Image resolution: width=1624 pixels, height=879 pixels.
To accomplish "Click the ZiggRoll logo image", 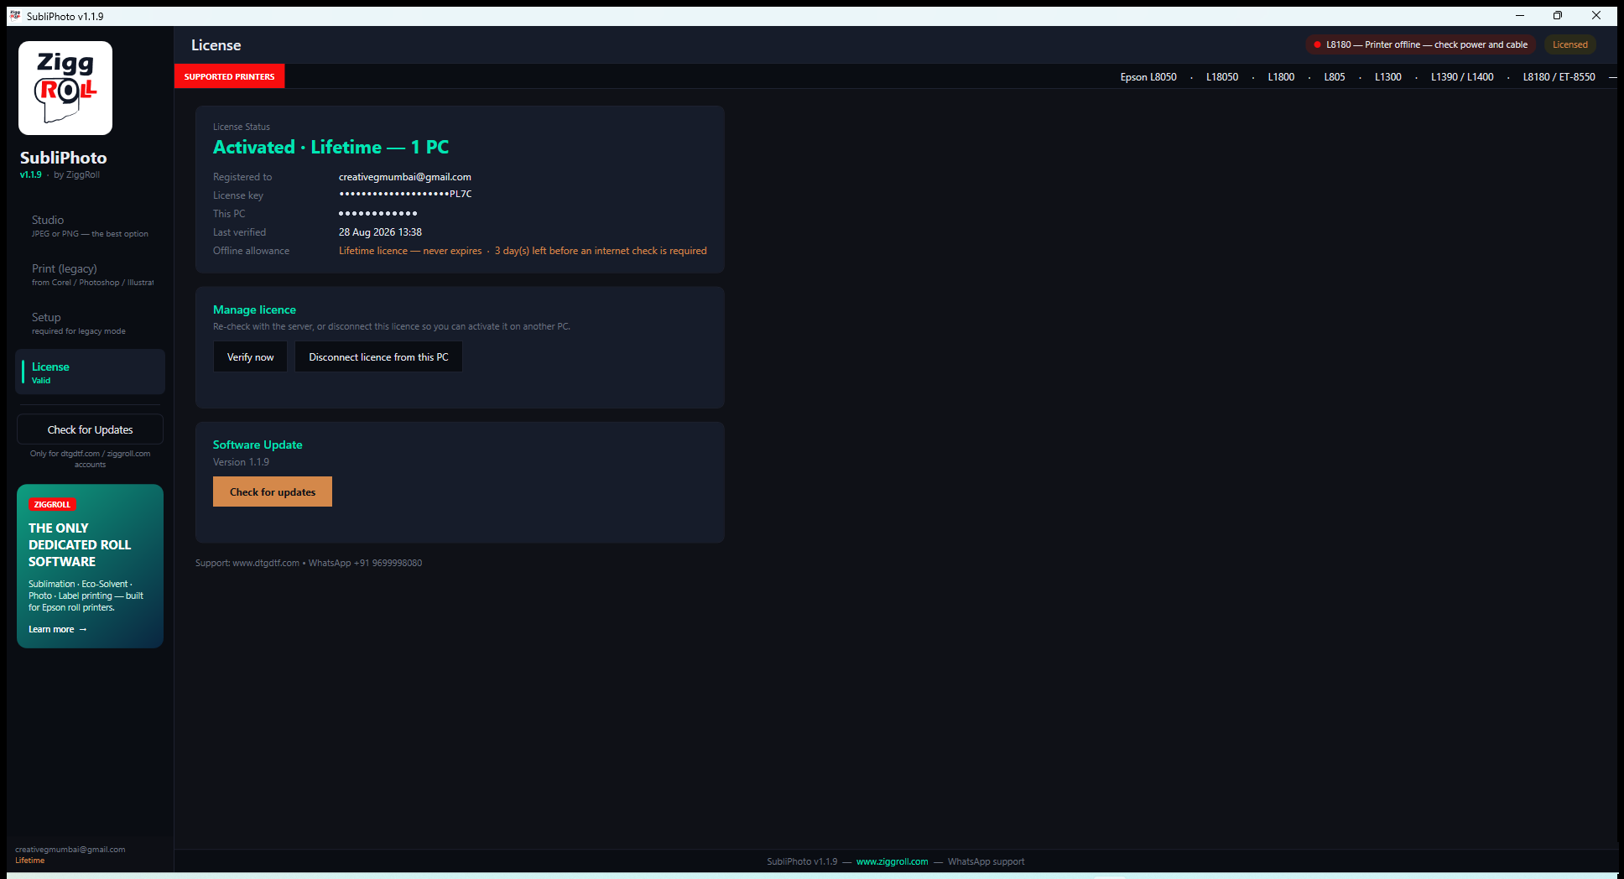I will tap(65, 88).
